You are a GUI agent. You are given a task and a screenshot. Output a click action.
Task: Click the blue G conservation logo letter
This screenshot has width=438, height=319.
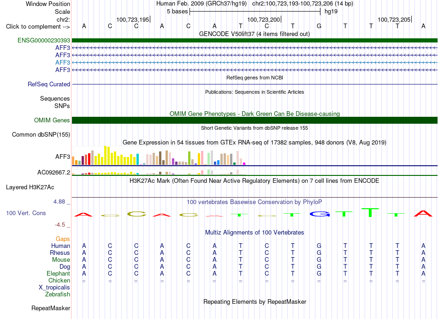pyautogui.click(x=320, y=214)
